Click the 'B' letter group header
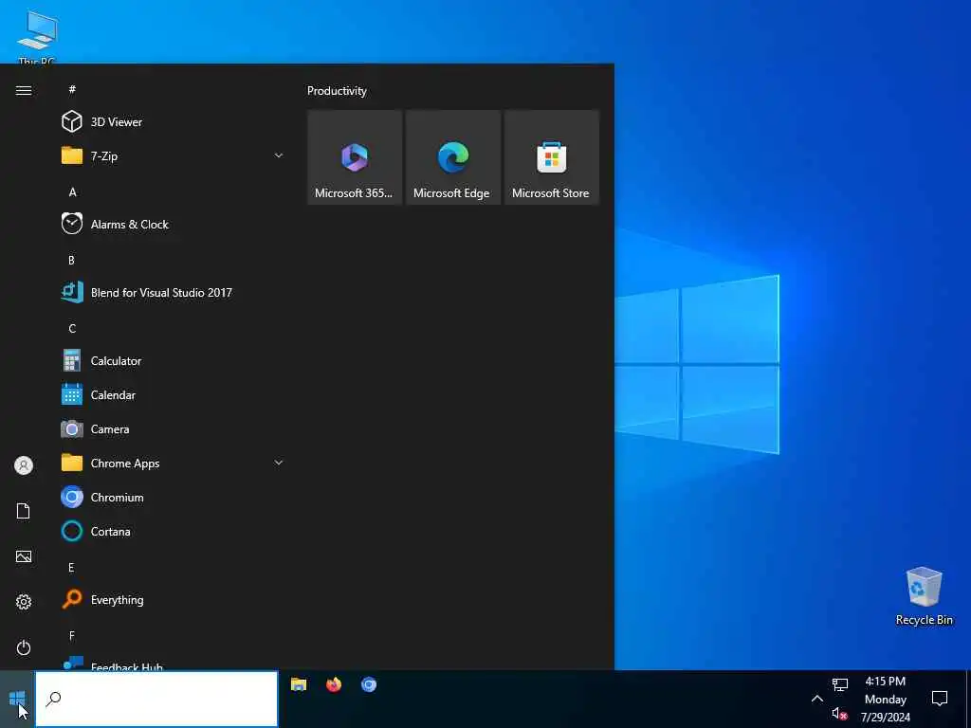 point(72,260)
